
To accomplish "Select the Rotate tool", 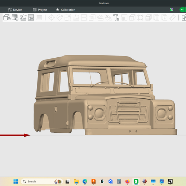I will (60, 18).
